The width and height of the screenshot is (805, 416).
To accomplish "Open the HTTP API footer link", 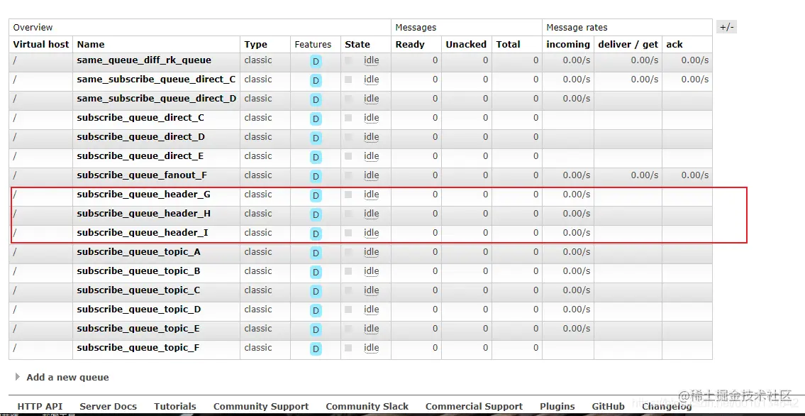I will [40, 406].
